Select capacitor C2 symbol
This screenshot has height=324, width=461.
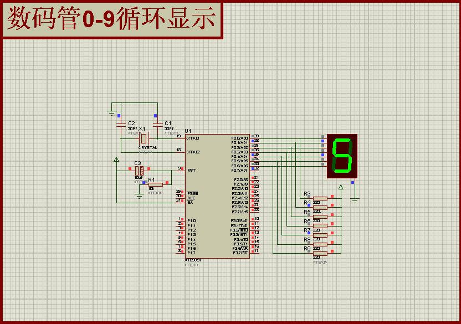click(121, 125)
